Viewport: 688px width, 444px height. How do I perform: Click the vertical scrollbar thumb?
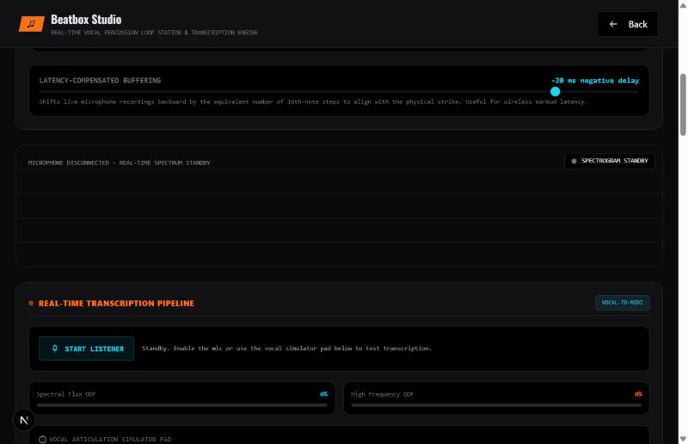pos(683,104)
